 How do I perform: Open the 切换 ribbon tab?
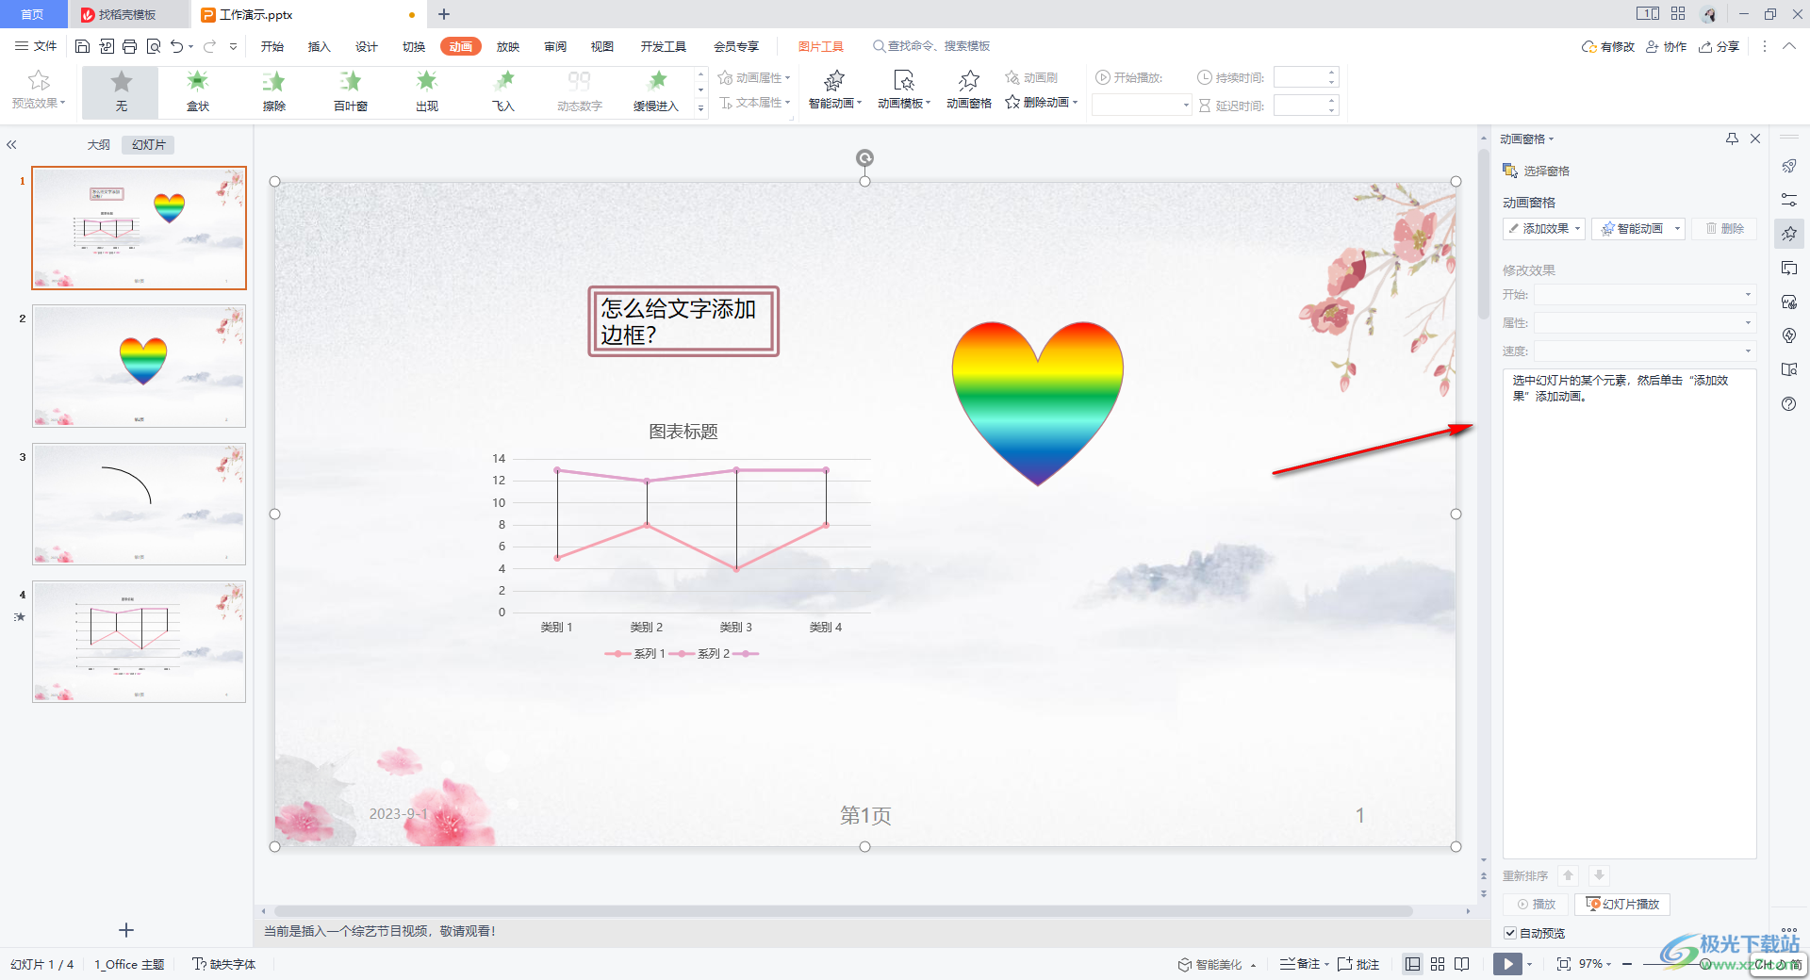414,46
